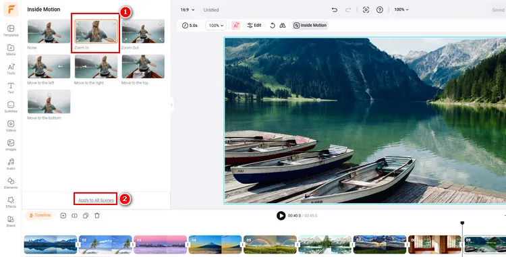Open the Templates sidebar panel
This screenshot has width=506, height=257.
pyautogui.click(x=11, y=30)
